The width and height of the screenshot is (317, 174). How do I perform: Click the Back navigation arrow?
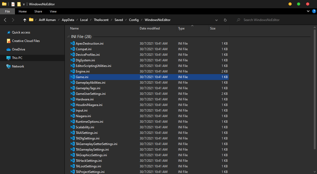(x=5, y=20)
